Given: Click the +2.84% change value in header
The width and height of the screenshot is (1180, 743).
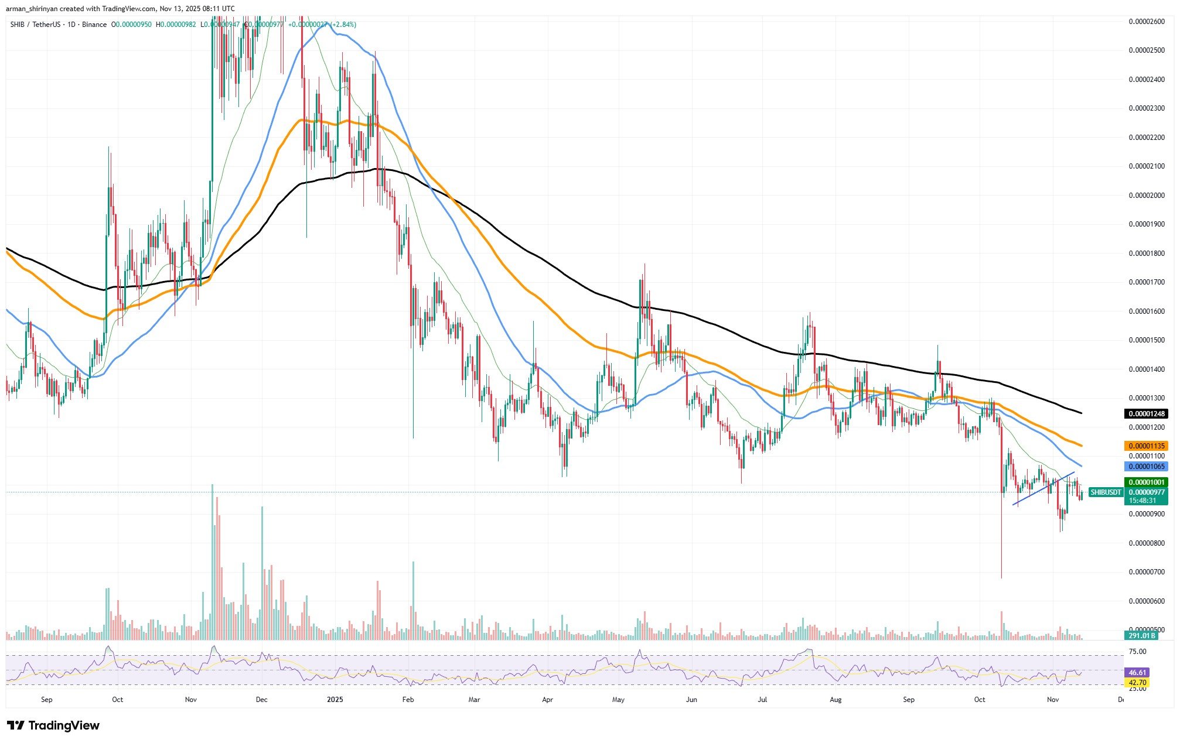Looking at the screenshot, I should tap(343, 25).
